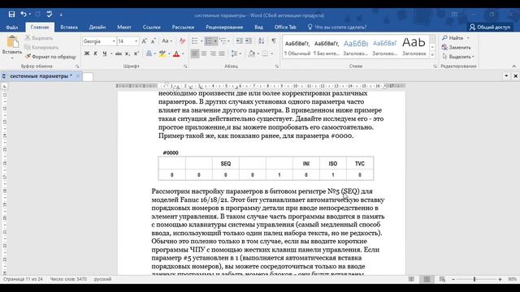Open the change case Aa dropdown

[x=167, y=41]
